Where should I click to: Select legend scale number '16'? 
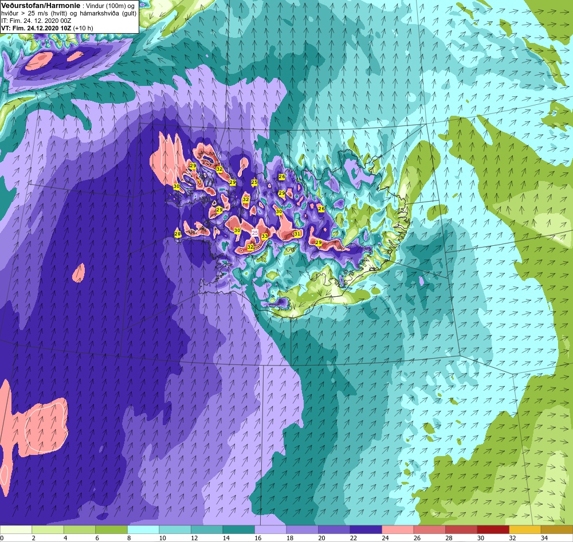258,538
